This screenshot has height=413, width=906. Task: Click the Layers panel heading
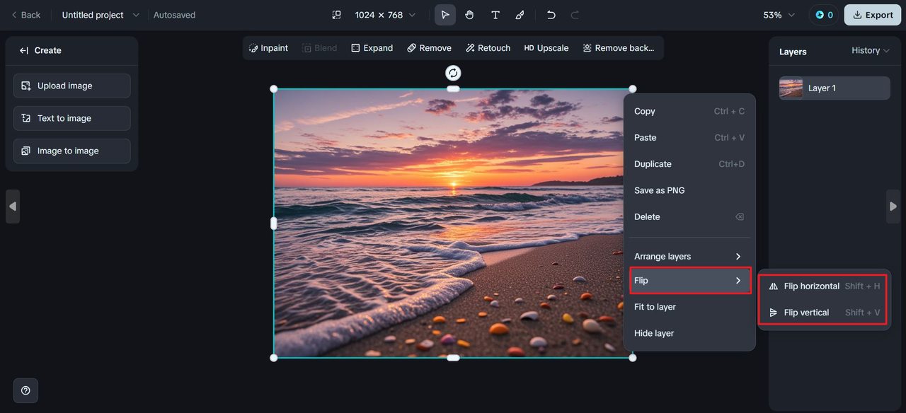(x=793, y=52)
